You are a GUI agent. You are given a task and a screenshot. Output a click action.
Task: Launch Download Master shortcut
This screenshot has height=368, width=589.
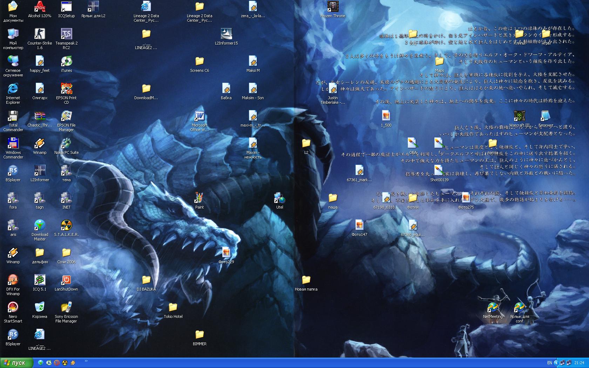click(40, 230)
